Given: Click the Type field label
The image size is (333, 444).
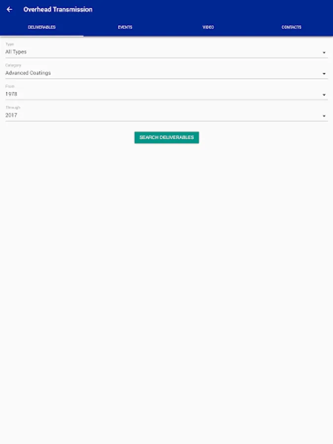Looking at the screenshot, I should click(10, 44).
